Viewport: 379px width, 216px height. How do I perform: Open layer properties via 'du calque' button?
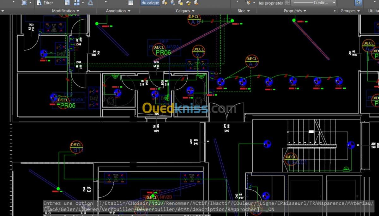tap(150, 3)
